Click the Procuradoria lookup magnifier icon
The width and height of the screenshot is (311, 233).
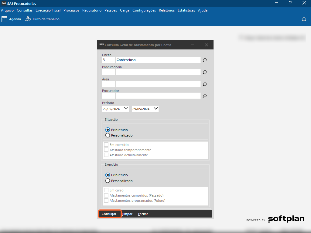coord(205,72)
